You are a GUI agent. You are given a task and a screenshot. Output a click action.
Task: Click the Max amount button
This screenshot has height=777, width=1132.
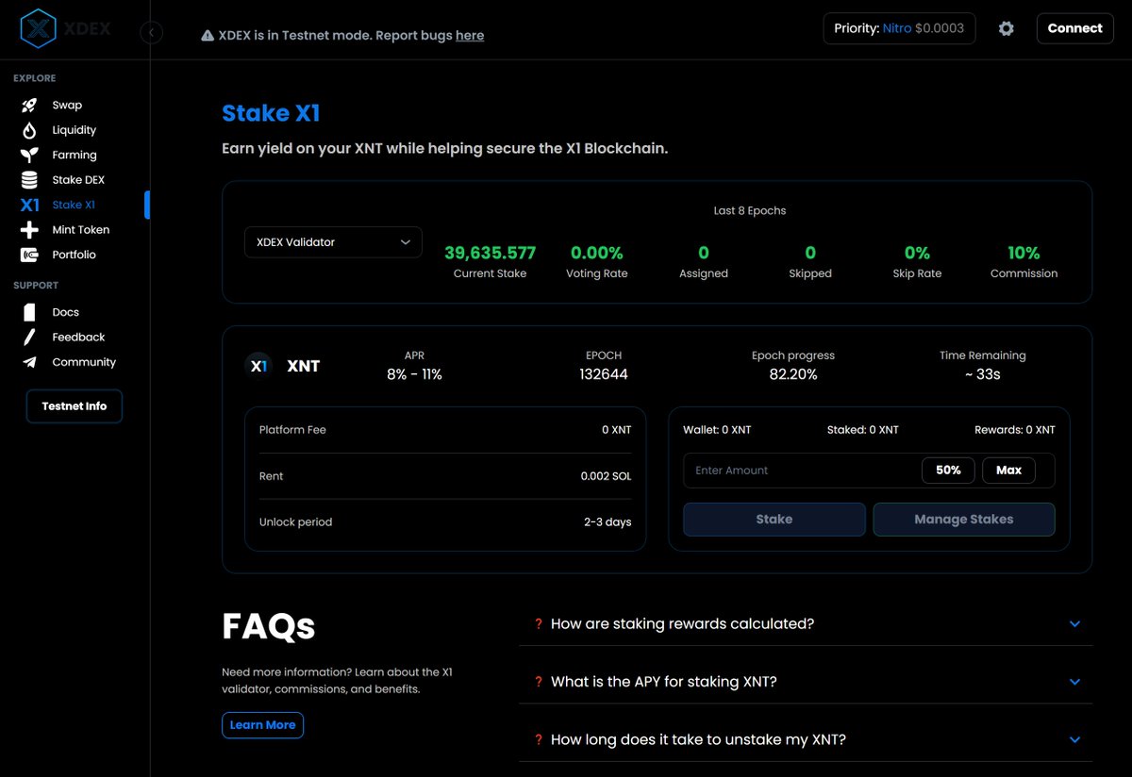coord(1008,471)
